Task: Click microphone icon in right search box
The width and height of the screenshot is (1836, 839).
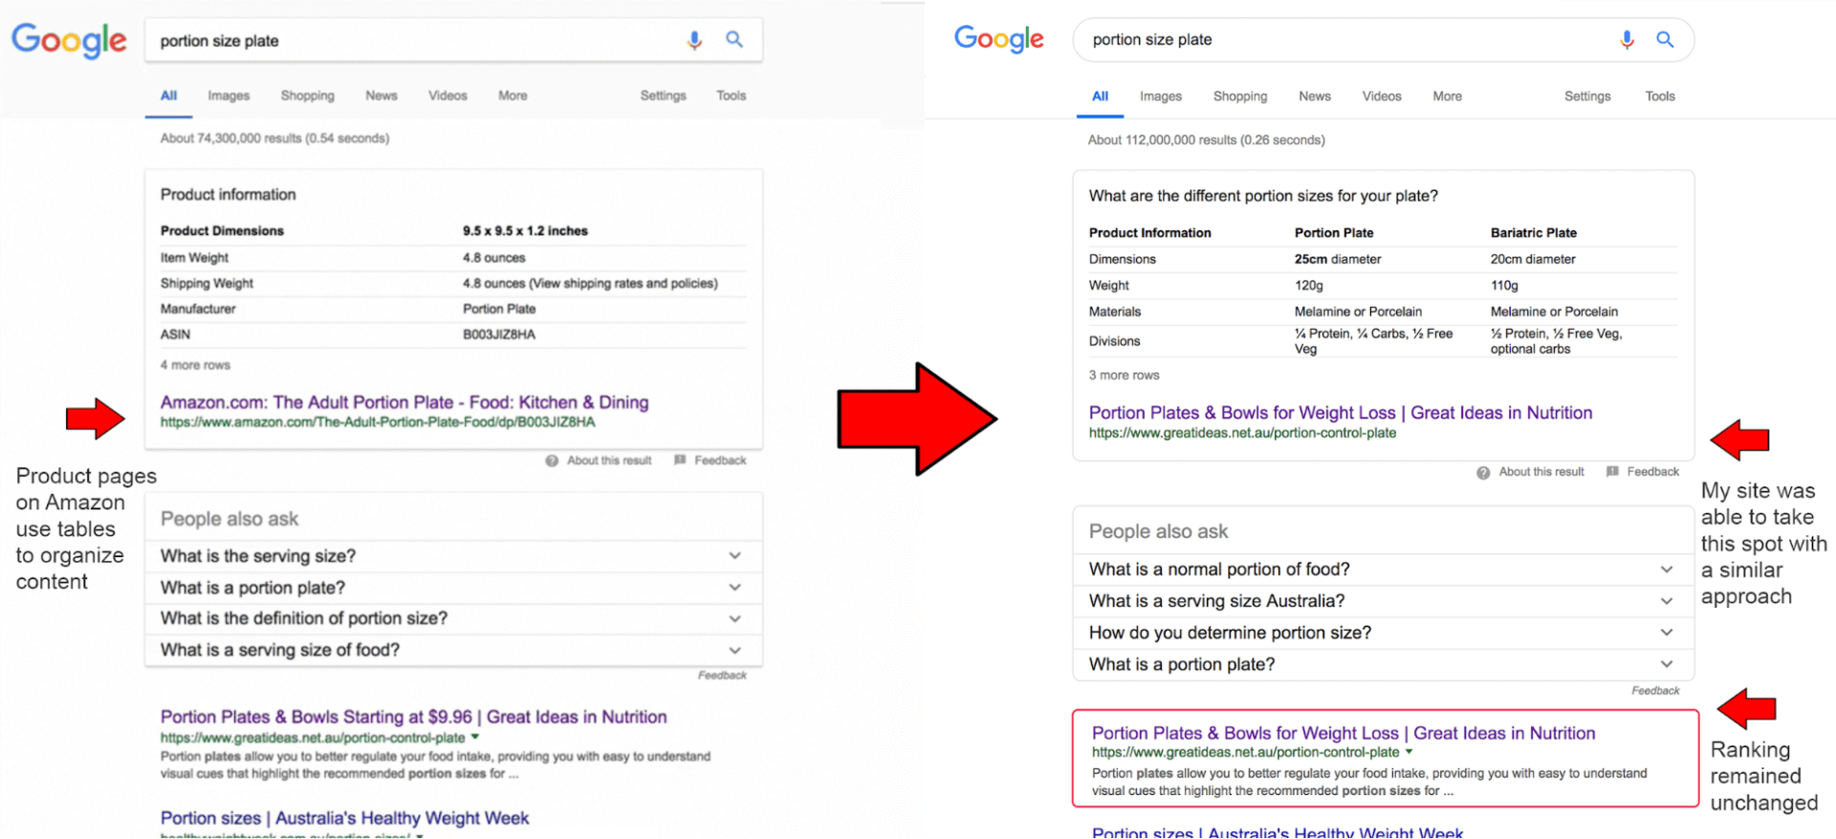Action: 1627,39
